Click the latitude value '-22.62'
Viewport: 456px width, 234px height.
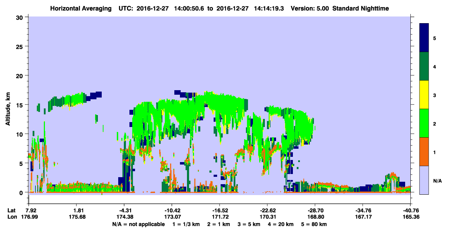(x=267, y=210)
